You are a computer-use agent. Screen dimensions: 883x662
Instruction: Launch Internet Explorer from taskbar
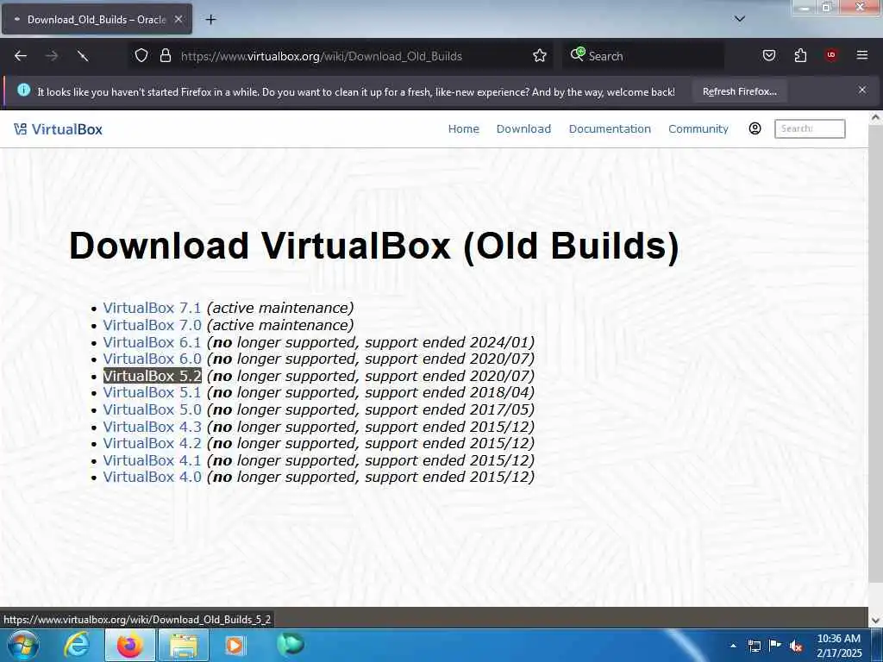click(77, 645)
